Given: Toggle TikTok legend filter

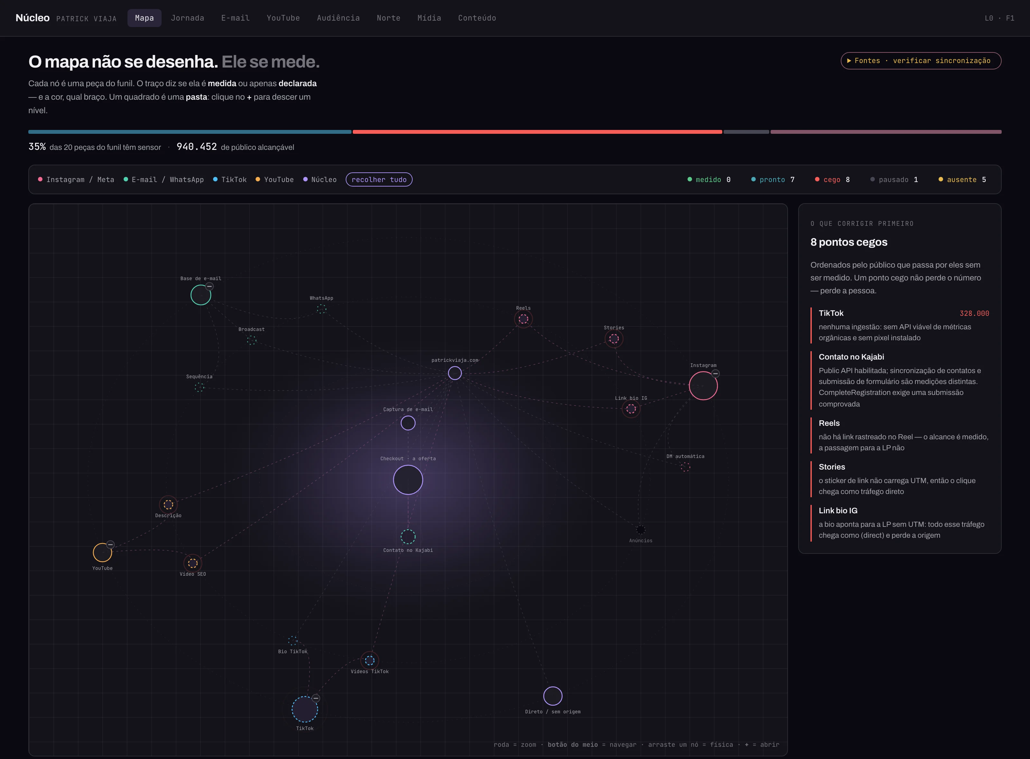Looking at the screenshot, I should tap(230, 180).
